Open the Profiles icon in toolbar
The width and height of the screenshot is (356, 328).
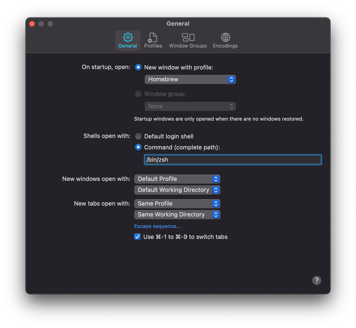pyautogui.click(x=153, y=37)
